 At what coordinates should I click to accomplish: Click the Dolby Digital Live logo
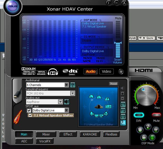click(29, 71)
